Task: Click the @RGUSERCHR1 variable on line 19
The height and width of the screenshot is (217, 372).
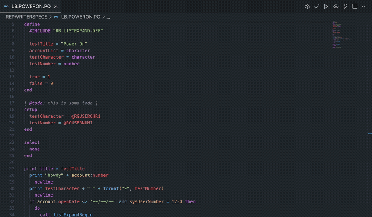Action: (x=86, y=116)
